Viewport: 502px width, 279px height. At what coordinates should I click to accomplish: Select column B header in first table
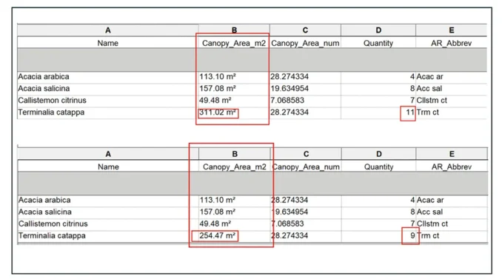tap(234, 30)
